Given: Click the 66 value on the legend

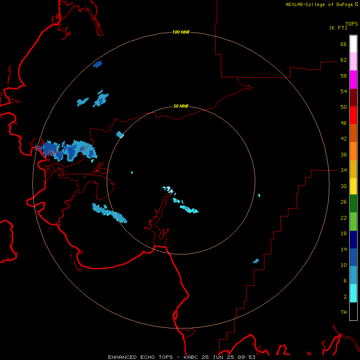Looking at the screenshot, I should point(344,44).
